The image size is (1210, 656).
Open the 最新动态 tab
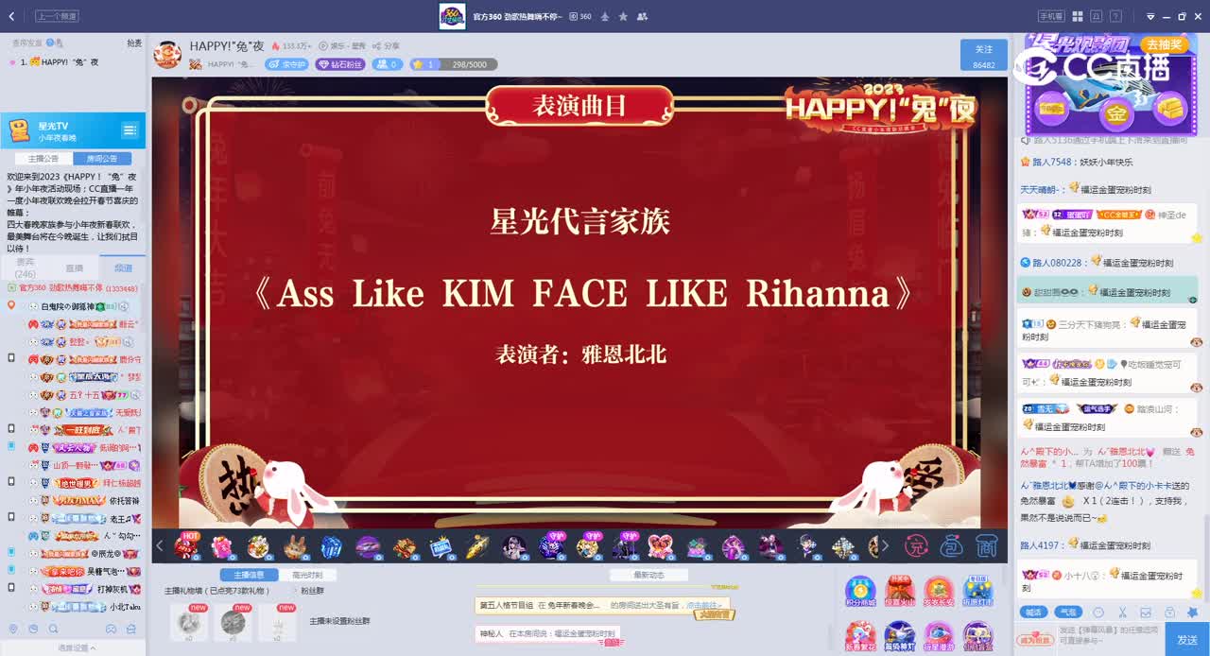pos(648,575)
